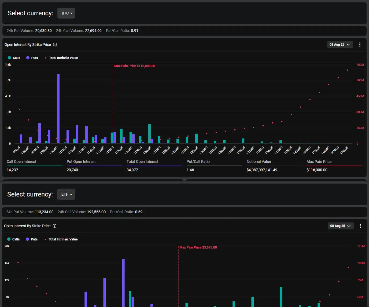Expand the 08 Aug 25 date dropdown in ETH panel
Screen dimensions: 369x307
click(x=341, y=226)
